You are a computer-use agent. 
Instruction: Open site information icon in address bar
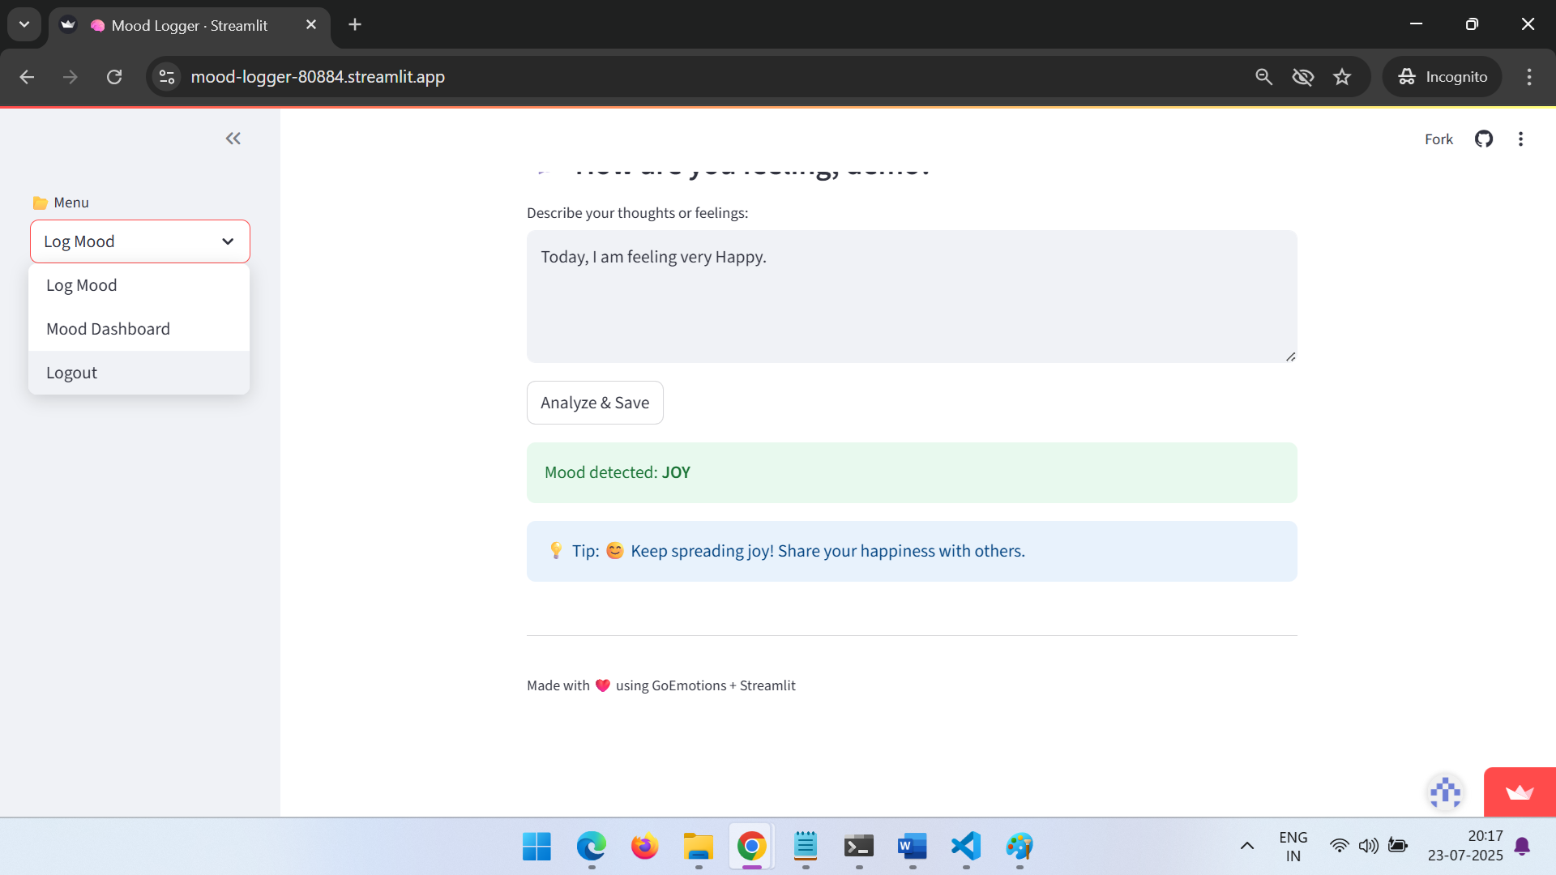pos(167,77)
